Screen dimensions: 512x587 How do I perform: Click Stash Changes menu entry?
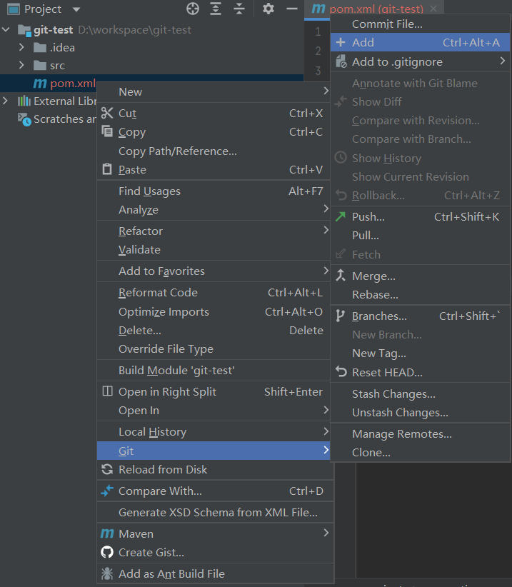[x=393, y=394]
